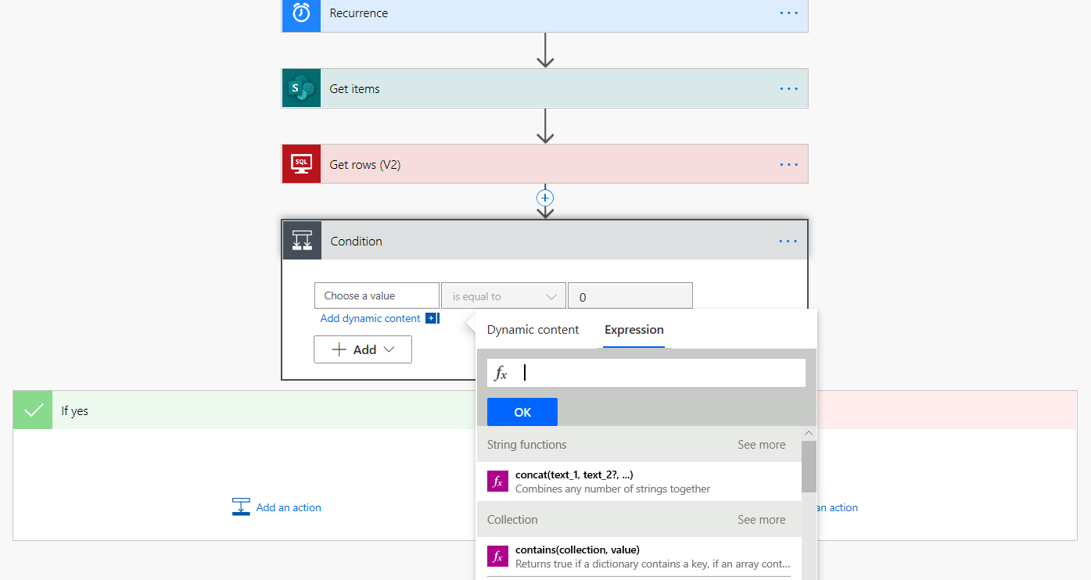Click the SQL Get rows (V2) icon
1091x580 pixels.
301,163
